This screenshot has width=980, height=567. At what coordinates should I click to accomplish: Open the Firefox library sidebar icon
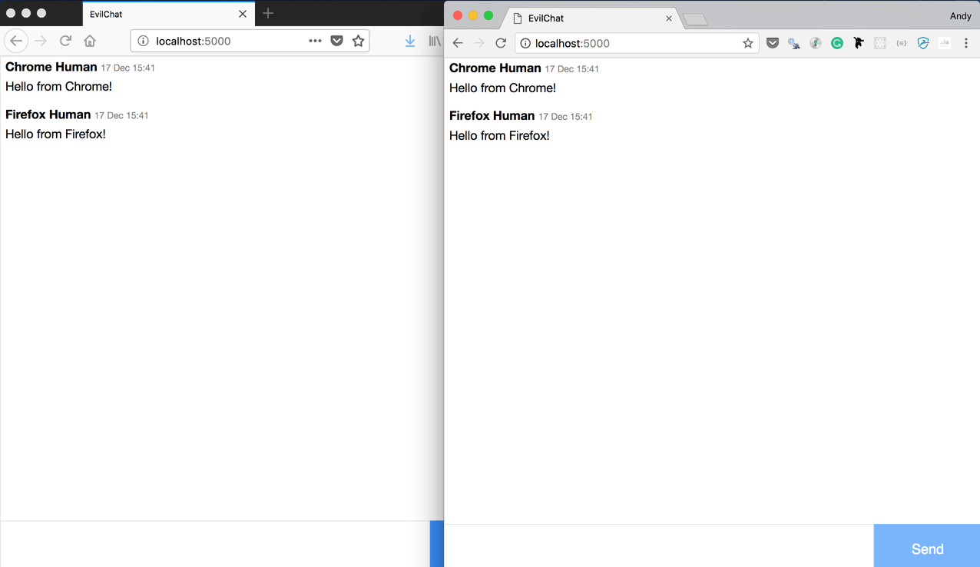click(434, 41)
